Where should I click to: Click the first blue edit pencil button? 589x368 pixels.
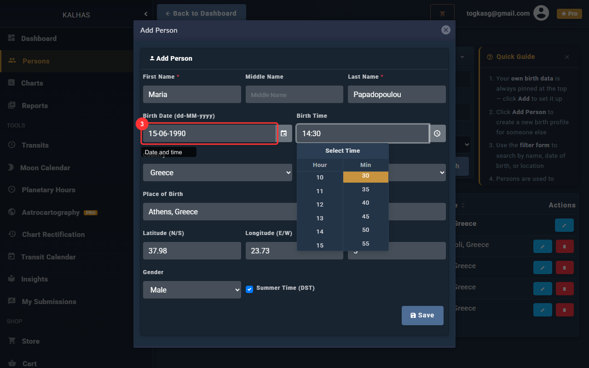click(564, 225)
